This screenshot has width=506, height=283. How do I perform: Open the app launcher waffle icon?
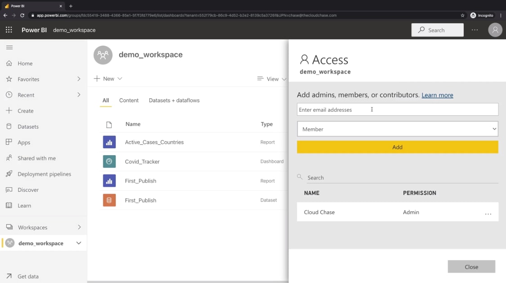click(x=9, y=30)
